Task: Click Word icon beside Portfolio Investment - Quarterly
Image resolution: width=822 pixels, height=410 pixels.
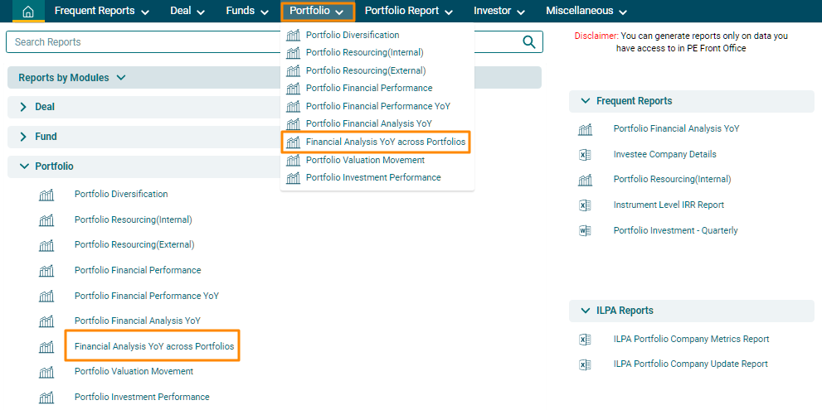Action: 585,231
